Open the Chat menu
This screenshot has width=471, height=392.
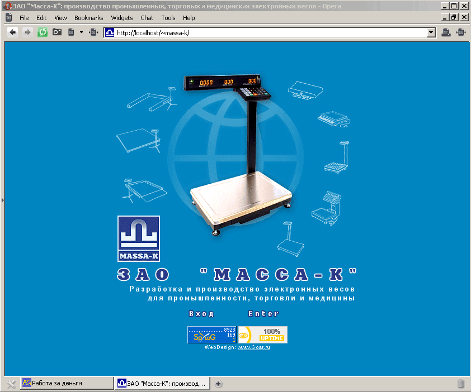pos(147,18)
